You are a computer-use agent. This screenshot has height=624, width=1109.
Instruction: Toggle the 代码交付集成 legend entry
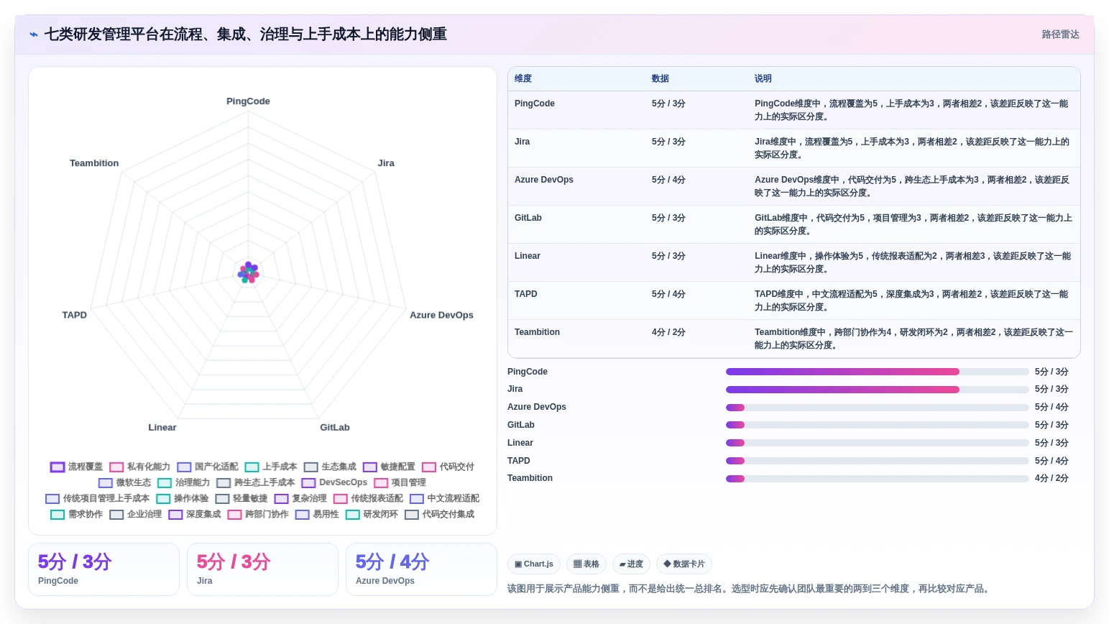[440, 514]
